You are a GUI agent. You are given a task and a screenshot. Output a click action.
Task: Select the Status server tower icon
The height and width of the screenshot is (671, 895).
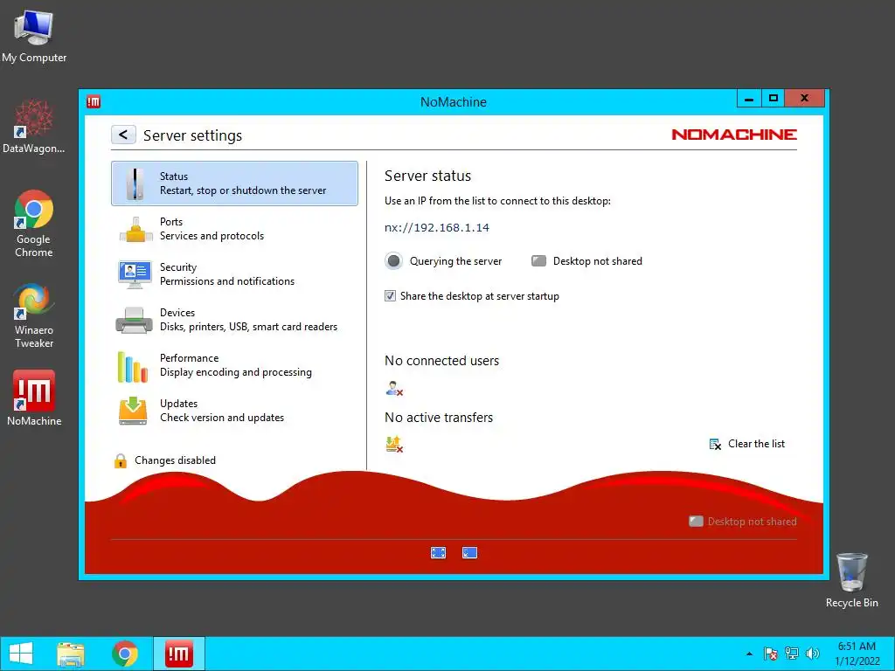tap(135, 183)
